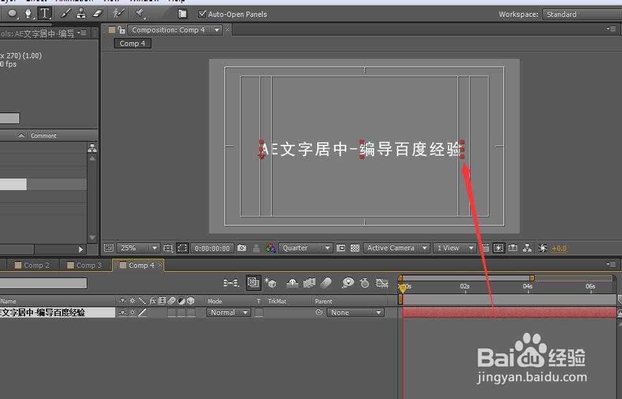Toggle Live Update in timeline
Viewport: 622px width, 399px height.
coord(254,283)
